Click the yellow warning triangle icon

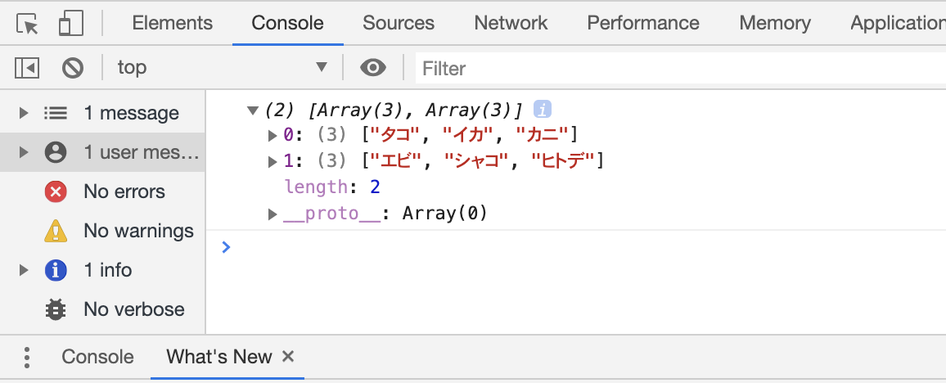pos(56,231)
